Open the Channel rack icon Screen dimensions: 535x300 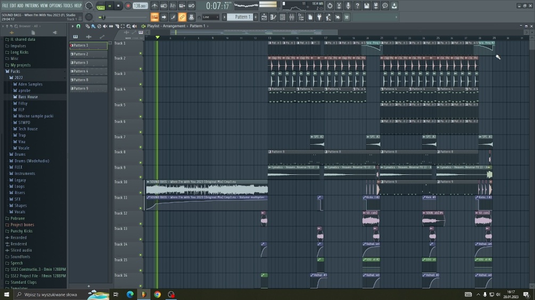click(283, 17)
